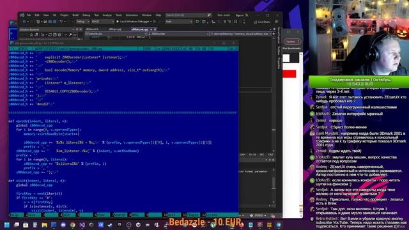The height and width of the screenshot is (230, 409).
Task: Open the RetroStudio project scope dropdown
Action: click(x=116, y=34)
